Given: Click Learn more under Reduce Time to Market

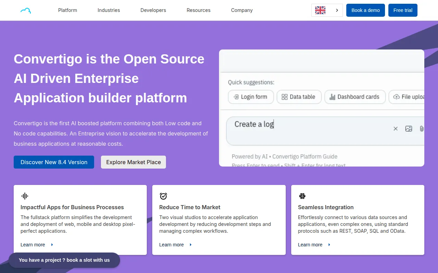Looking at the screenshot, I should point(175,245).
